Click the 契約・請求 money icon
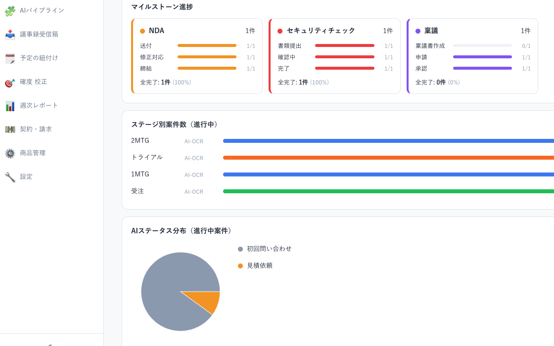The width and height of the screenshot is (554, 346). (10, 129)
